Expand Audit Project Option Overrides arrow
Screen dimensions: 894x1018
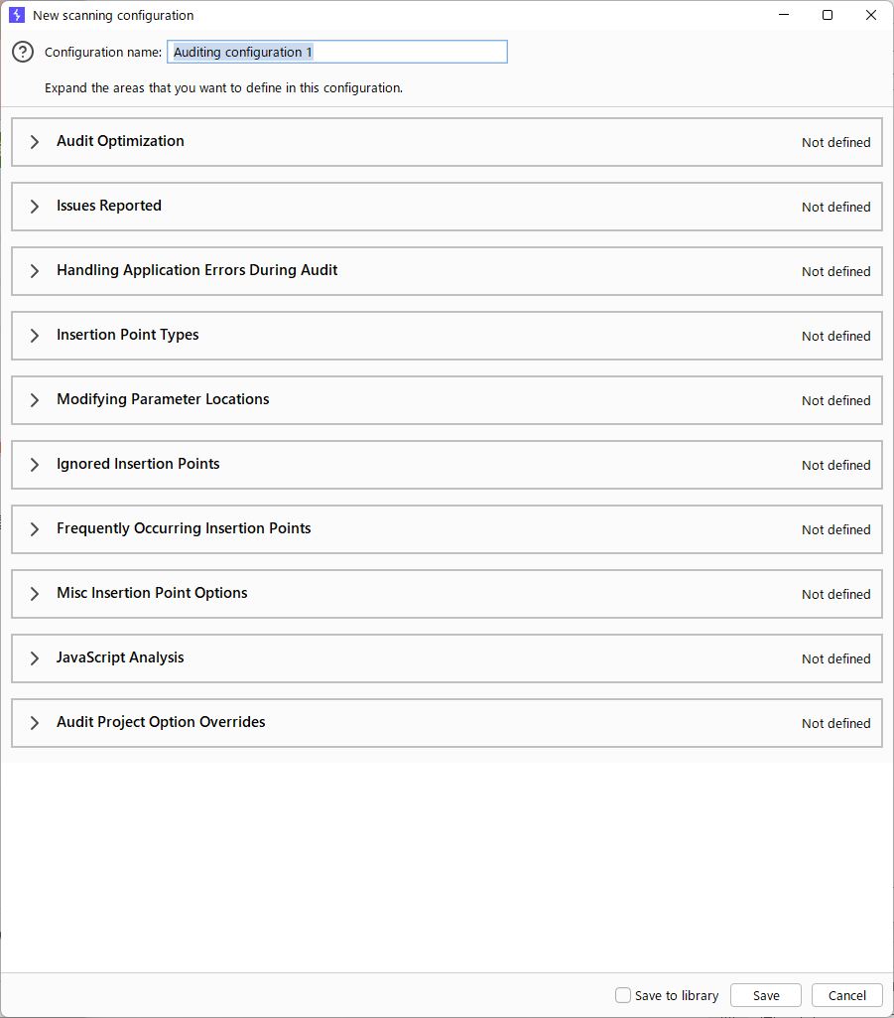click(x=35, y=723)
